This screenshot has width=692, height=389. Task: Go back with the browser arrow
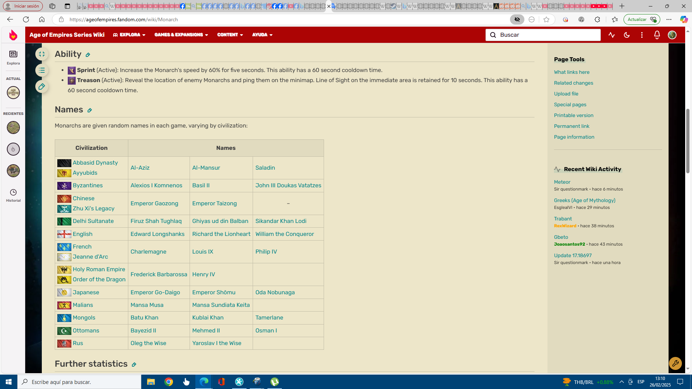click(x=10, y=19)
